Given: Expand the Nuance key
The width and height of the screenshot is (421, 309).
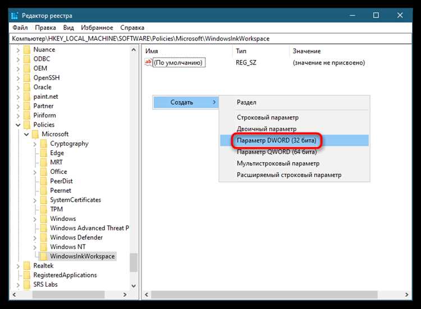Looking at the screenshot, I should click(x=18, y=50).
